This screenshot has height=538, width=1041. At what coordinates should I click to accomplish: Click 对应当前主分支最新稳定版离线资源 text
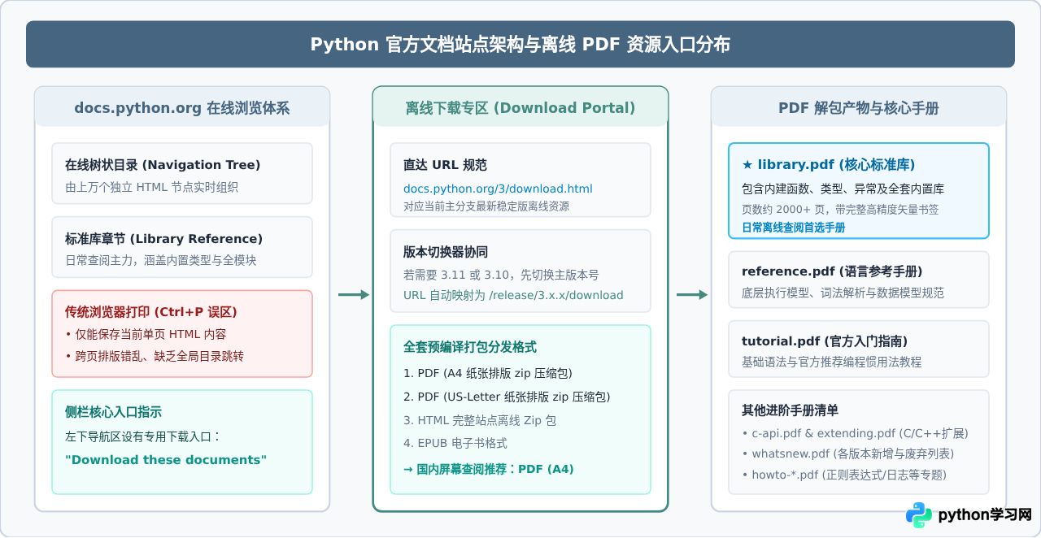[486, 206]
